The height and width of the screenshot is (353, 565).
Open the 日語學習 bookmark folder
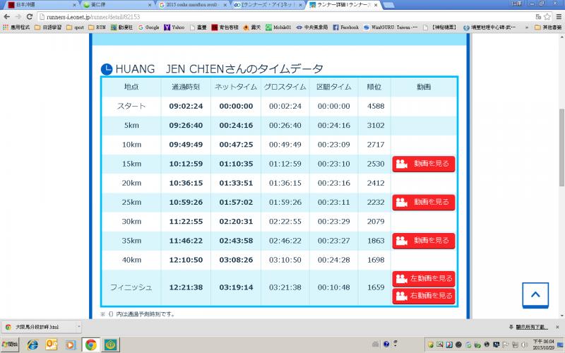(48, 28)
